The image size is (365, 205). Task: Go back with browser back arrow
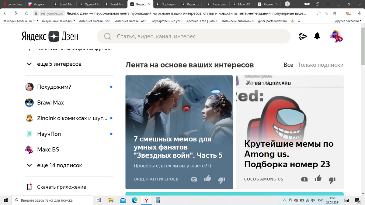pyautogui.click(x=6, y=13)
